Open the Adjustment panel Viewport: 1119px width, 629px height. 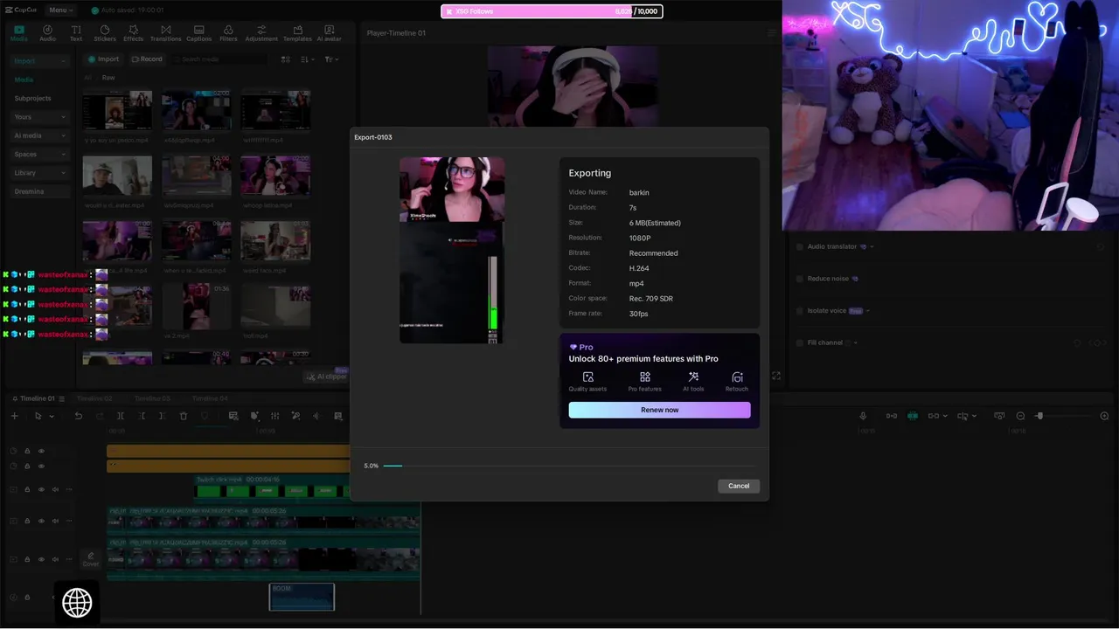coord(261,33)
